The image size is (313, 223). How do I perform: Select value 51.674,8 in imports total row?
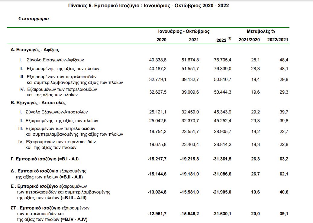(190, 60)
